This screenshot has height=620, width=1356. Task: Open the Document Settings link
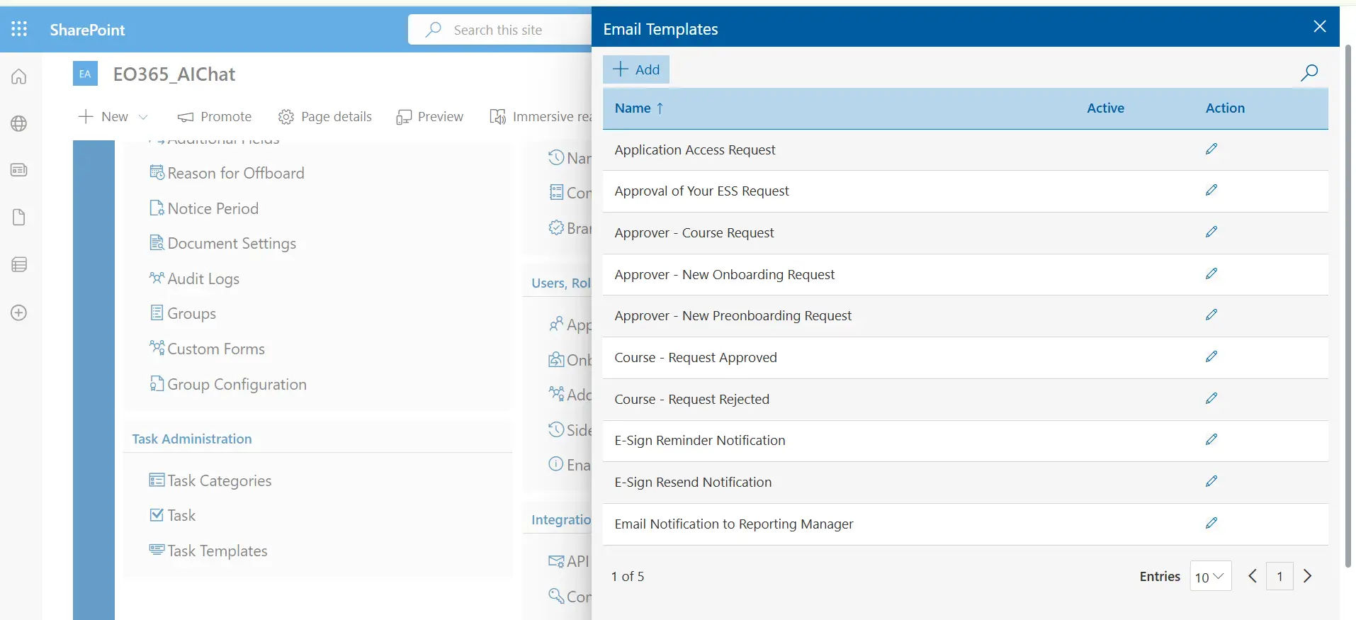pyautogui.click(x=222, y=243)
